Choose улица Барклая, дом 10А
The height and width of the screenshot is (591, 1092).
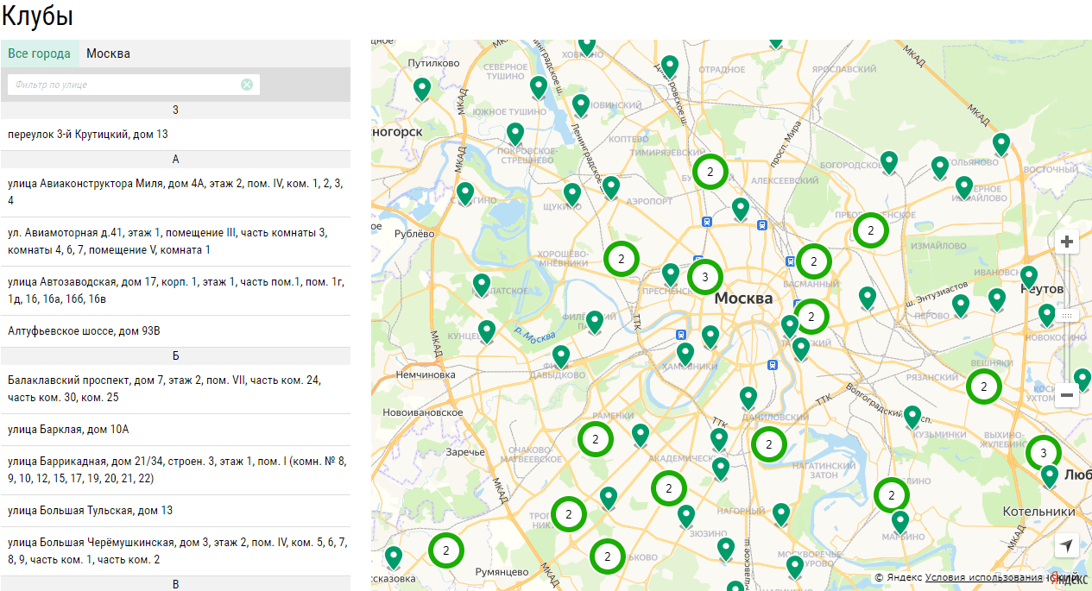[x=175, y=430]
